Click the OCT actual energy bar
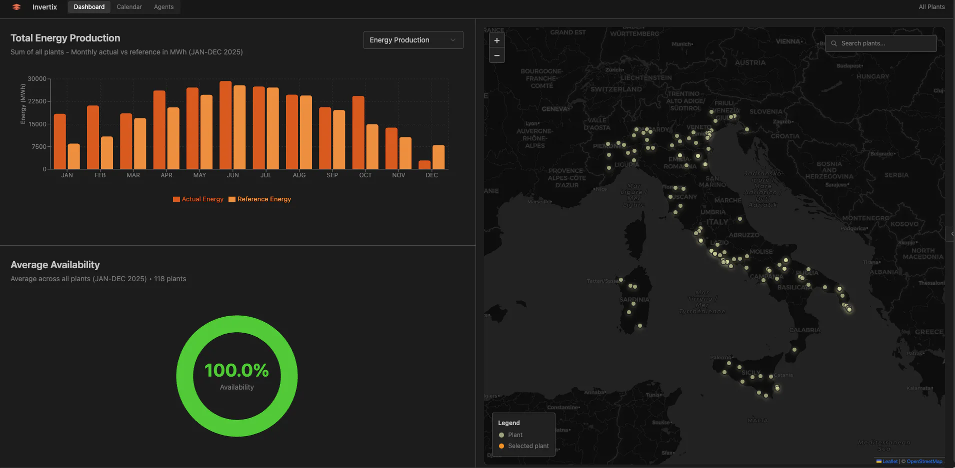The height and width of the screenshot is (468, 955). [x=358, y=132]
